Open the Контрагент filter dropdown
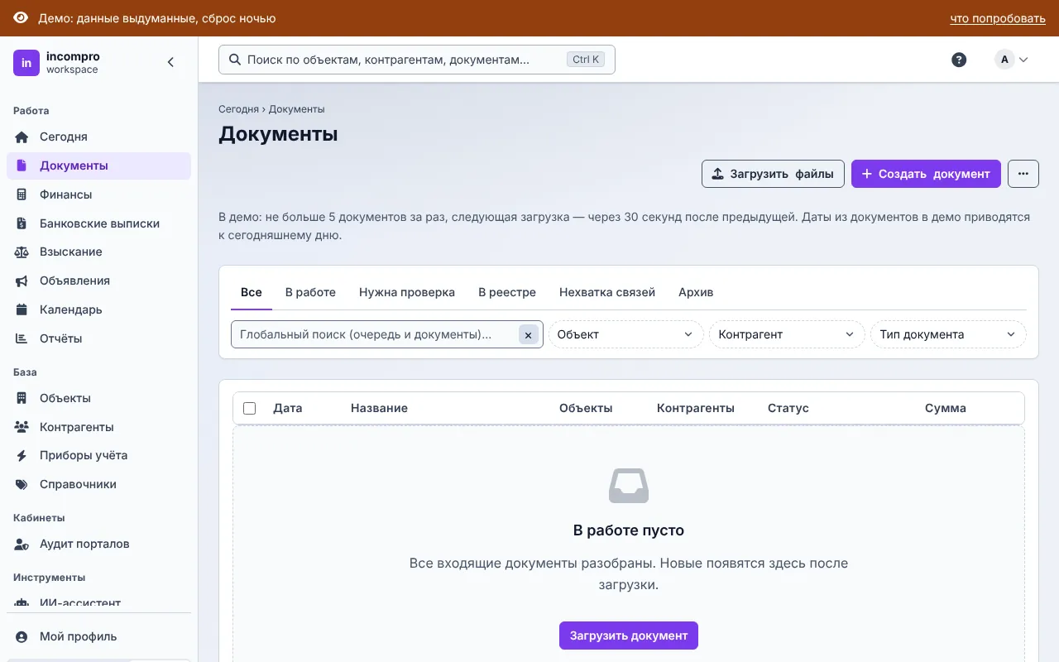 [x=787, y=334]
